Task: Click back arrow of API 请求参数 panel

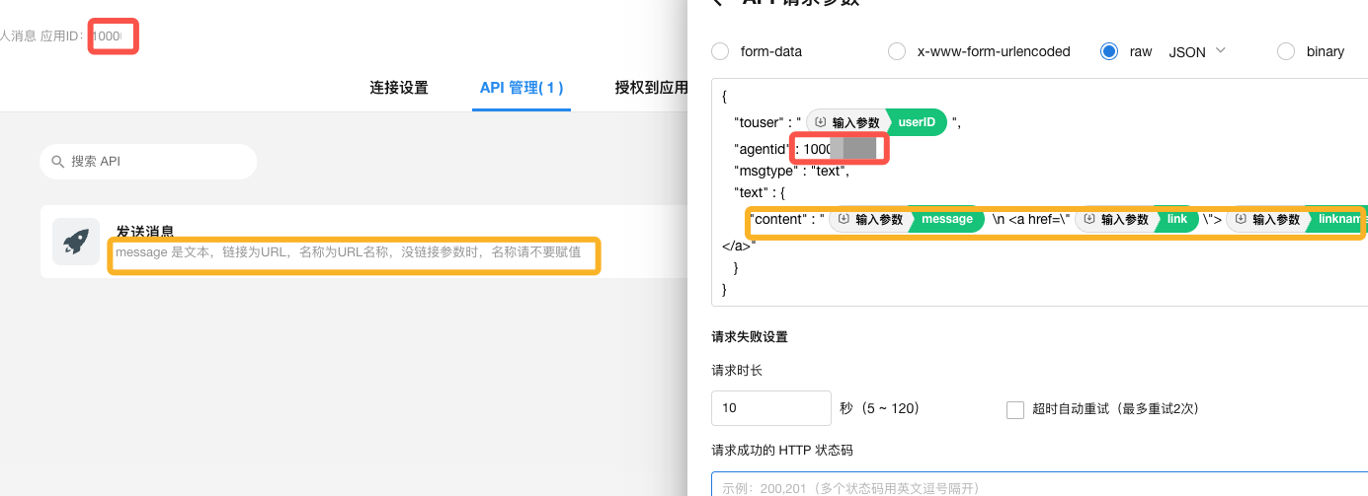Action: coord(718,2)
